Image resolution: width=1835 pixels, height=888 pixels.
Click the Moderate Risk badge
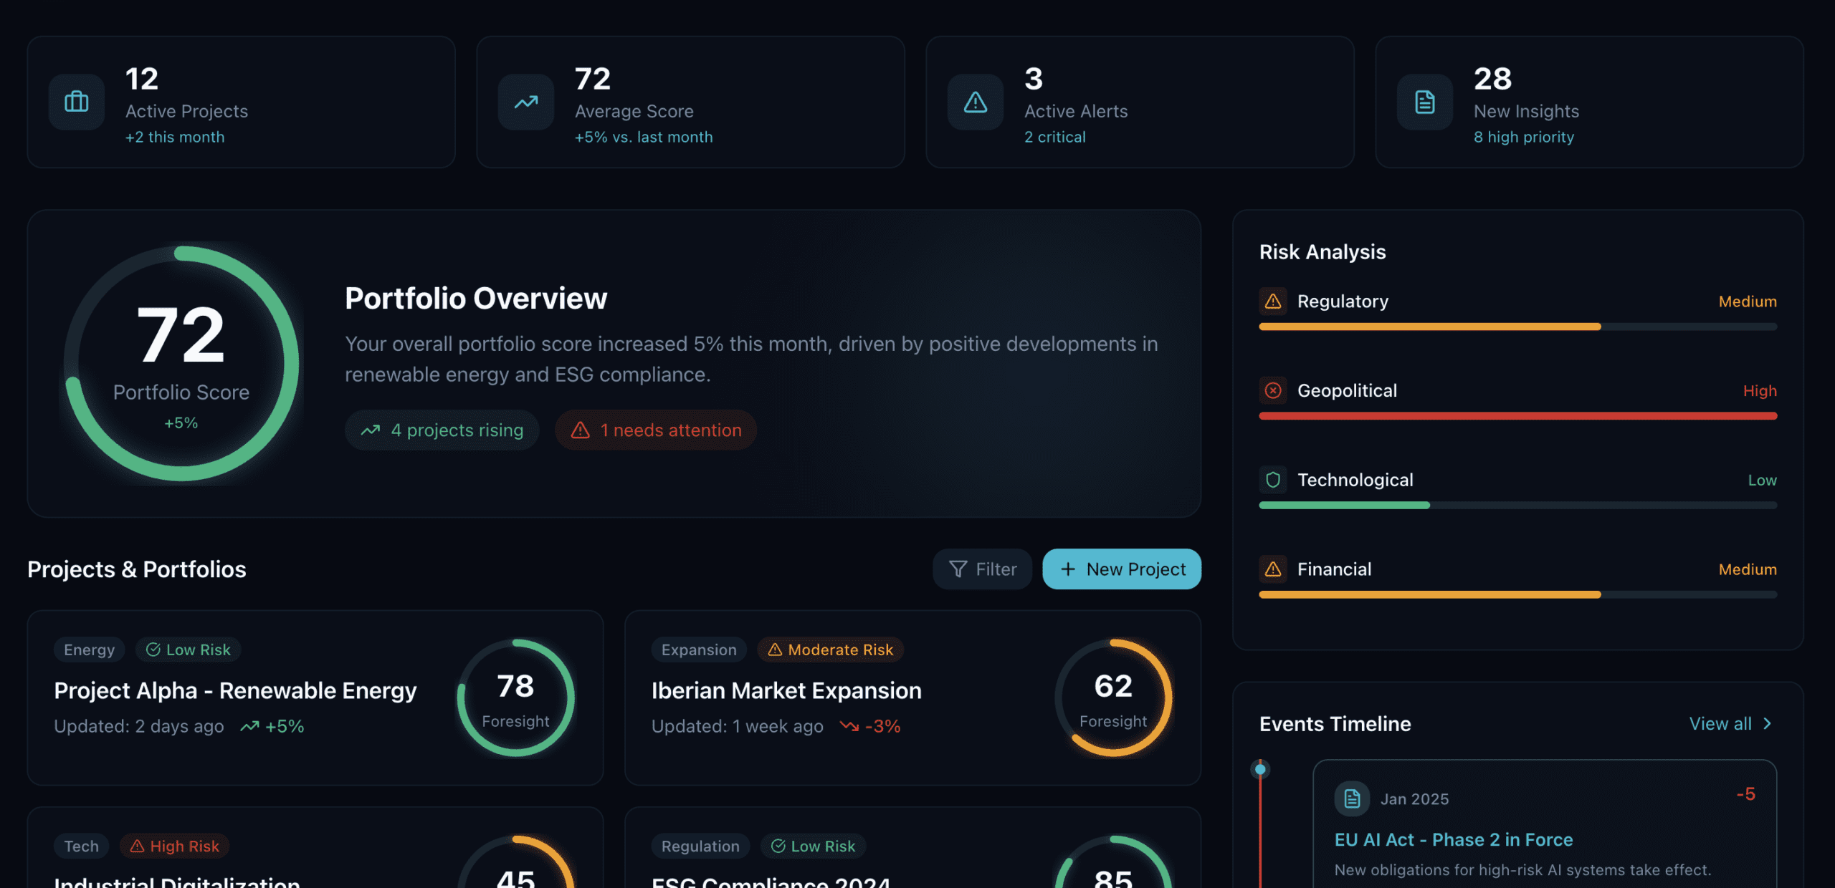click(831, 650)
